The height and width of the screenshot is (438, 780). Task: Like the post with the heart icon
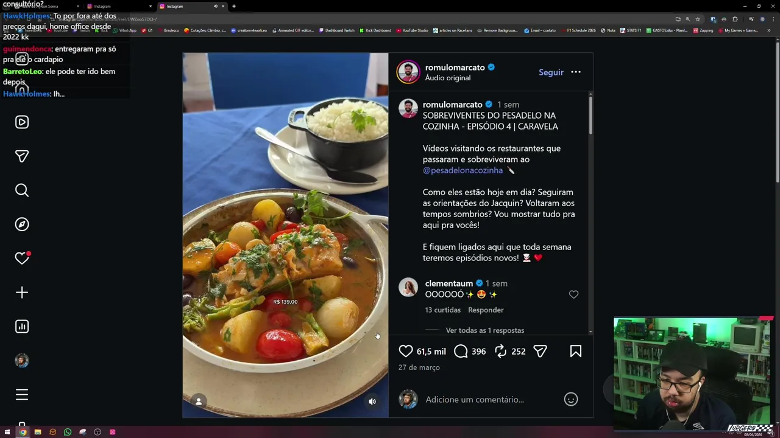406,351
